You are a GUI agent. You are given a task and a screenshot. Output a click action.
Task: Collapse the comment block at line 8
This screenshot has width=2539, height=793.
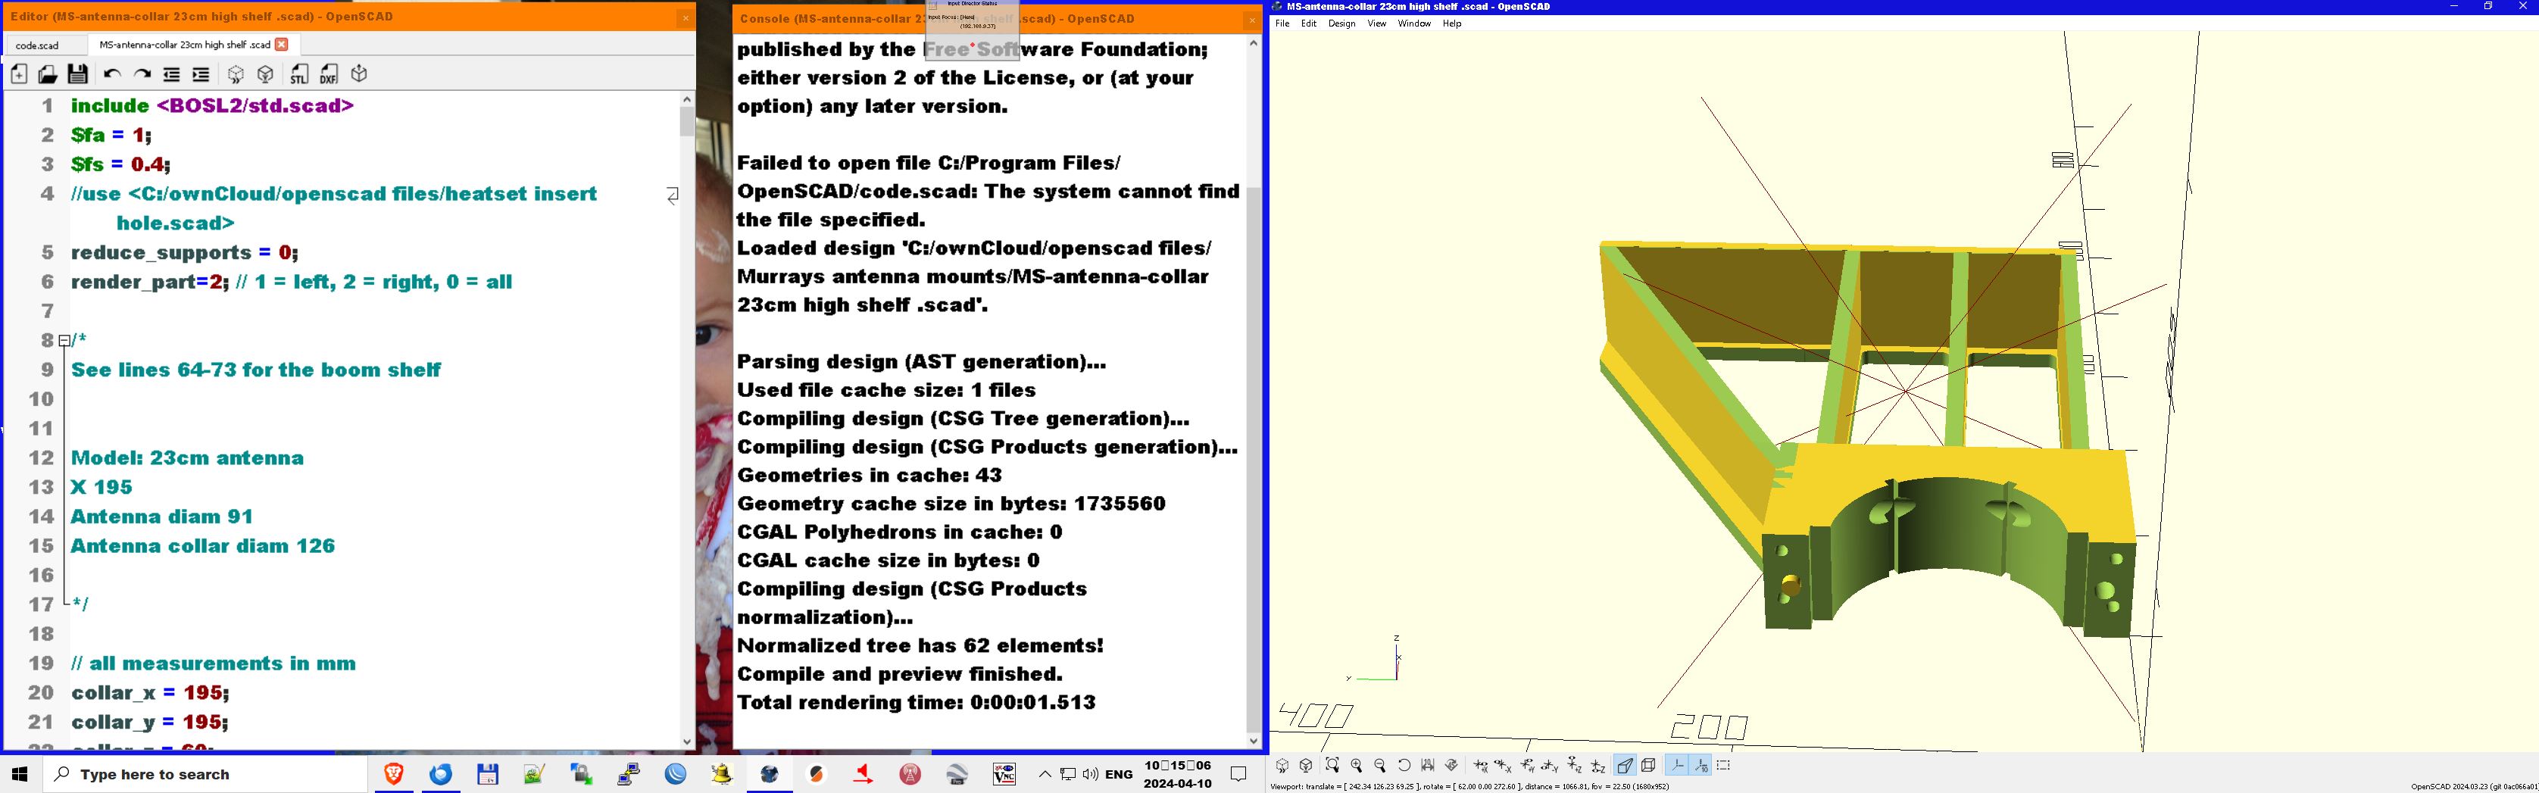(x=65, y=341)
